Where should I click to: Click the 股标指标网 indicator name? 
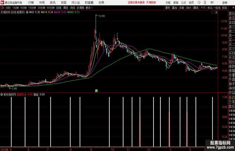coord(10,95)
